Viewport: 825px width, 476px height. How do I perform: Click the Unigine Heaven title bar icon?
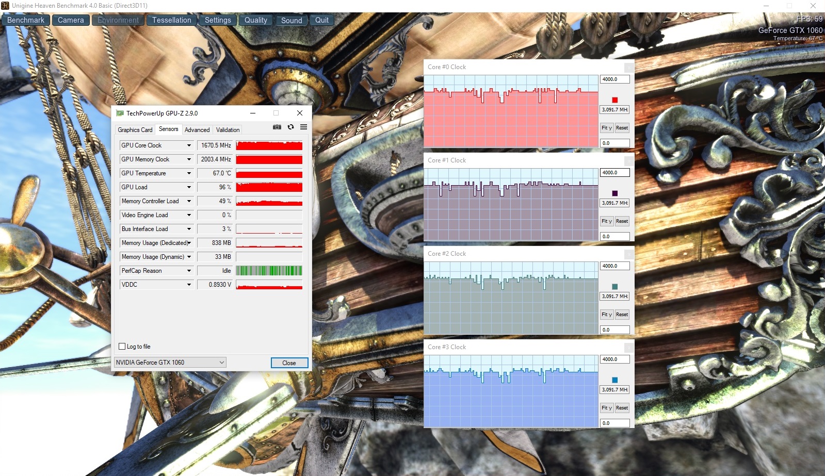pos(5,6)
